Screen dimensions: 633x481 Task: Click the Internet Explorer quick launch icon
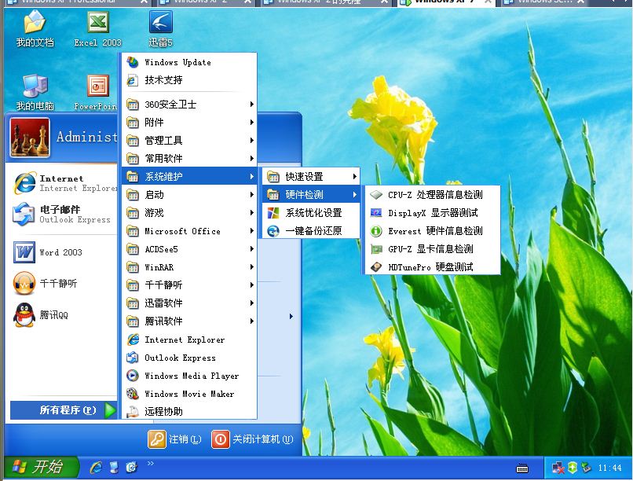point(96,468)
